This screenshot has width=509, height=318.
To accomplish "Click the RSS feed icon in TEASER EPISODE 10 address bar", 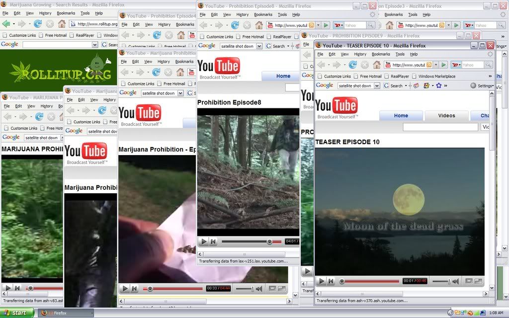I will (429, 65).
